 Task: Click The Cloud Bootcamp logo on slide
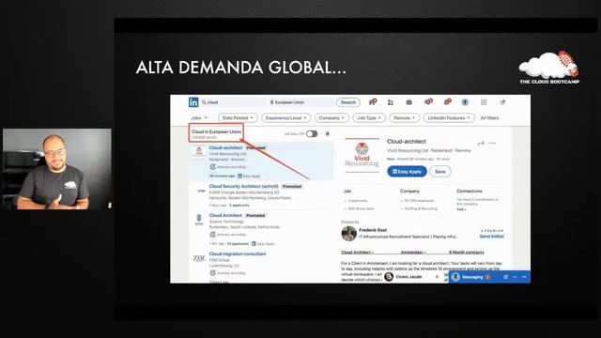pyautogui.click(x=549, y=68)
